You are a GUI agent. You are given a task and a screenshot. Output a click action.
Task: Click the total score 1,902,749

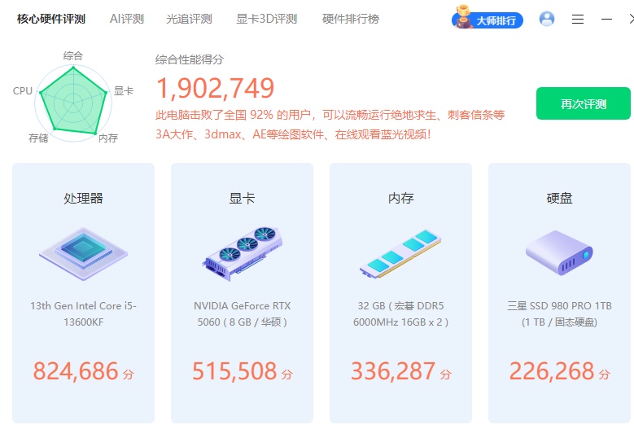click(x=216, y=88)
